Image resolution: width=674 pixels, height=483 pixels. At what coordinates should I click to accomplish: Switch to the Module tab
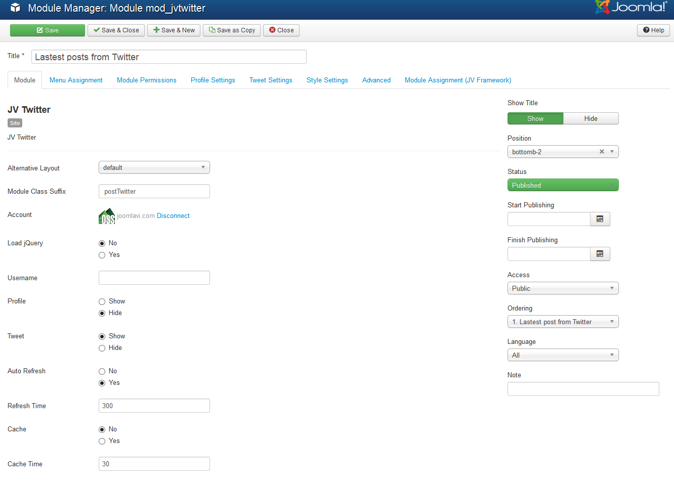[25, 80]
